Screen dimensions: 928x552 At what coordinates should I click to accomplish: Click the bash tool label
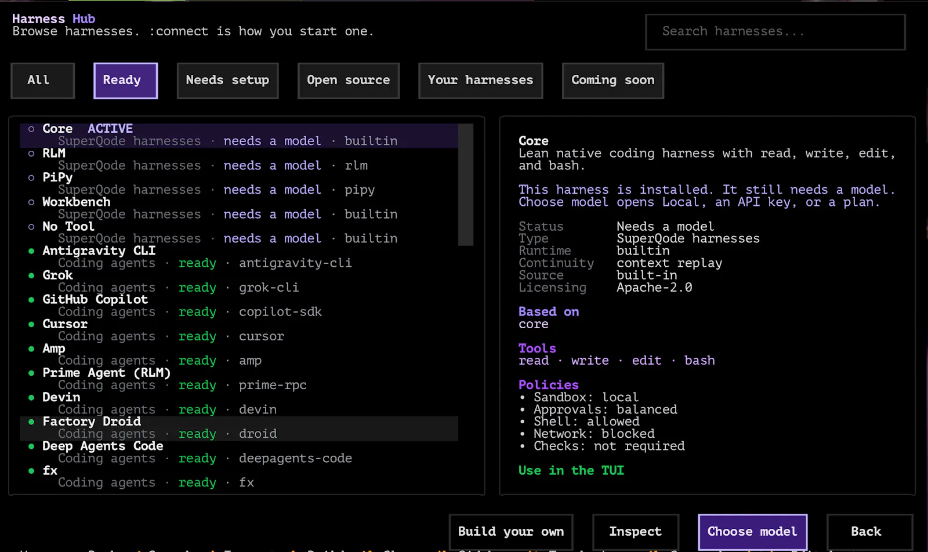(x=699, y=361)
